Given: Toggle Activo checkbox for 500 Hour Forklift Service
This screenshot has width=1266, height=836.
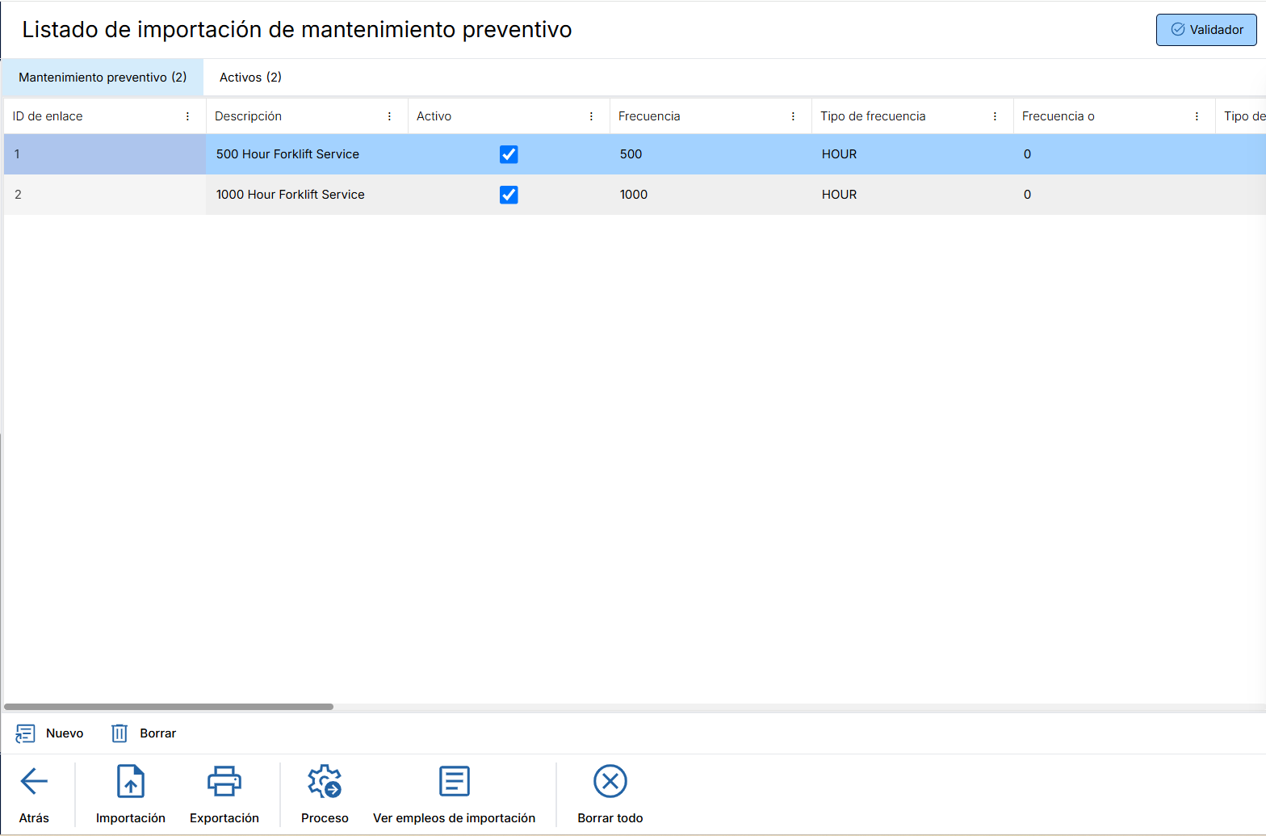Looking at the screenshot, I should [509, 154].
